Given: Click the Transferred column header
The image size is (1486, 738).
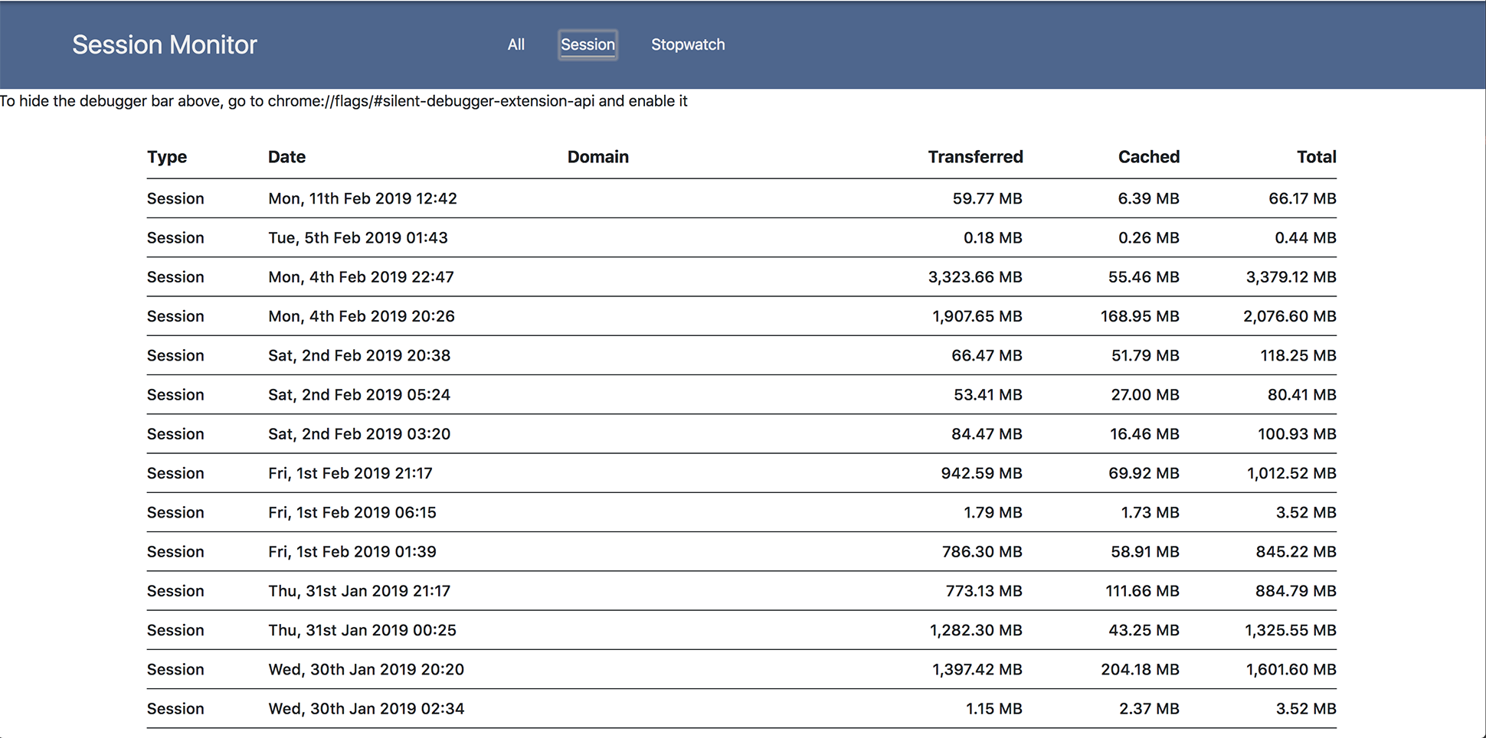Looking at the screenshot, I should click(x=974, y=157).
